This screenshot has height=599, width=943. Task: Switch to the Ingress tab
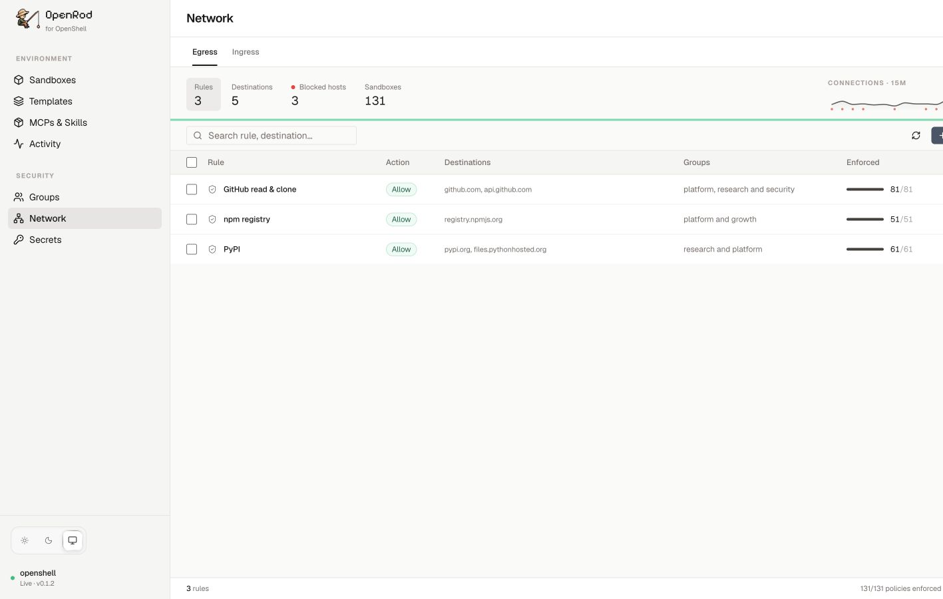tap(246, 52)
